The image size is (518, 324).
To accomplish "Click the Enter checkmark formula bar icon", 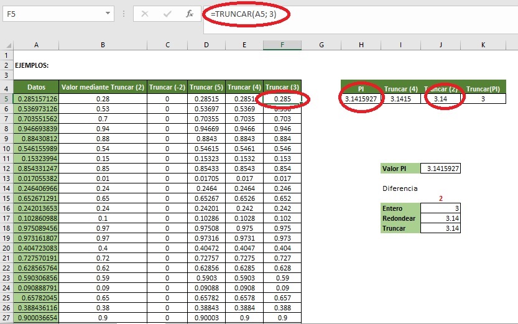I will tap(166, 13).
